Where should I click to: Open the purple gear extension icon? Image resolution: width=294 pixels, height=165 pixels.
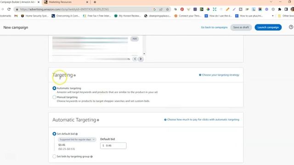[x=266, y=9]
